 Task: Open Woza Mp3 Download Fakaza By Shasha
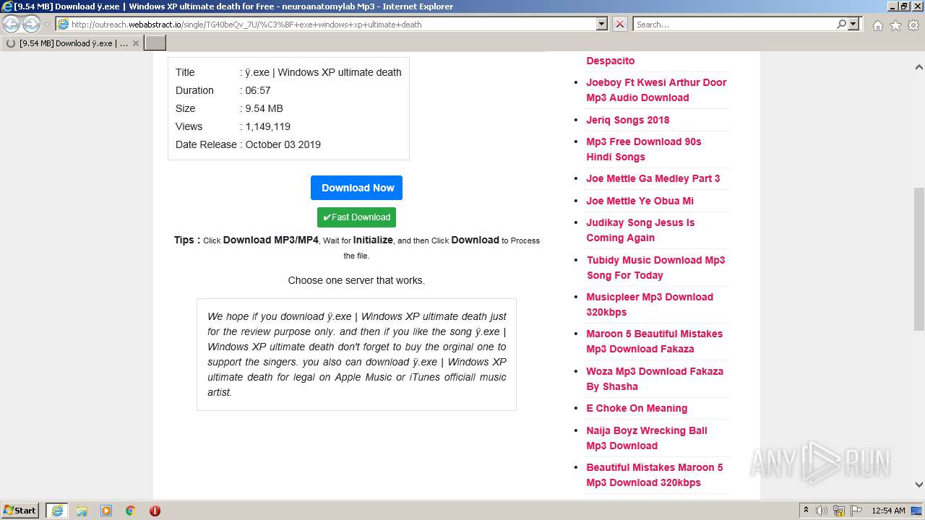click(x=655, y=378)
